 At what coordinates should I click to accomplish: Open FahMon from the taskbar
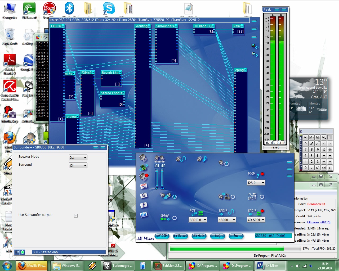168,266
